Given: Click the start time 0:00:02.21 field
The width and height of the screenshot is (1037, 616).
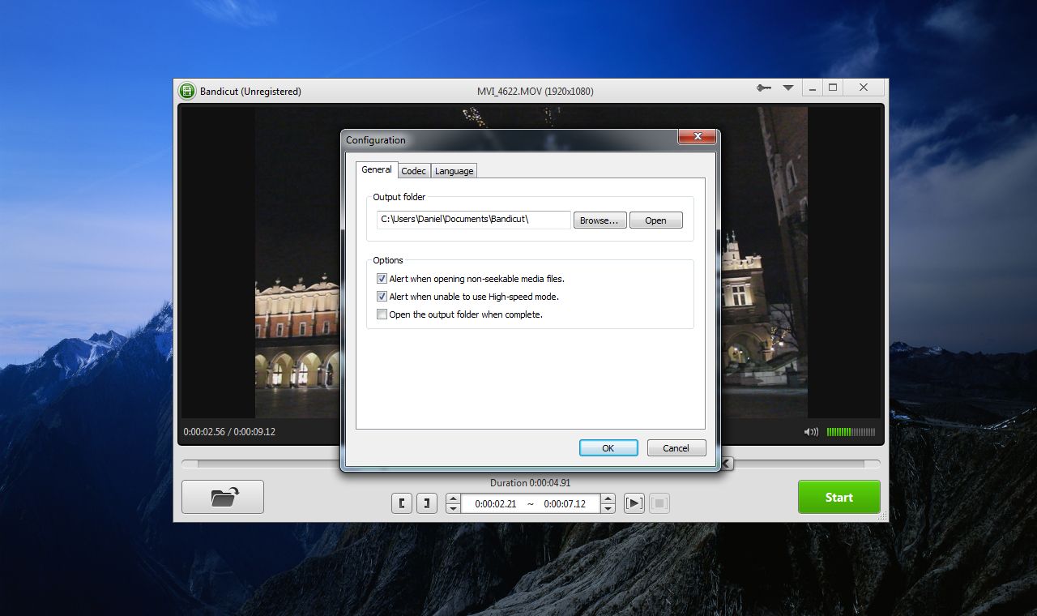Looking at the screenshot, I should tap(496, 503).
